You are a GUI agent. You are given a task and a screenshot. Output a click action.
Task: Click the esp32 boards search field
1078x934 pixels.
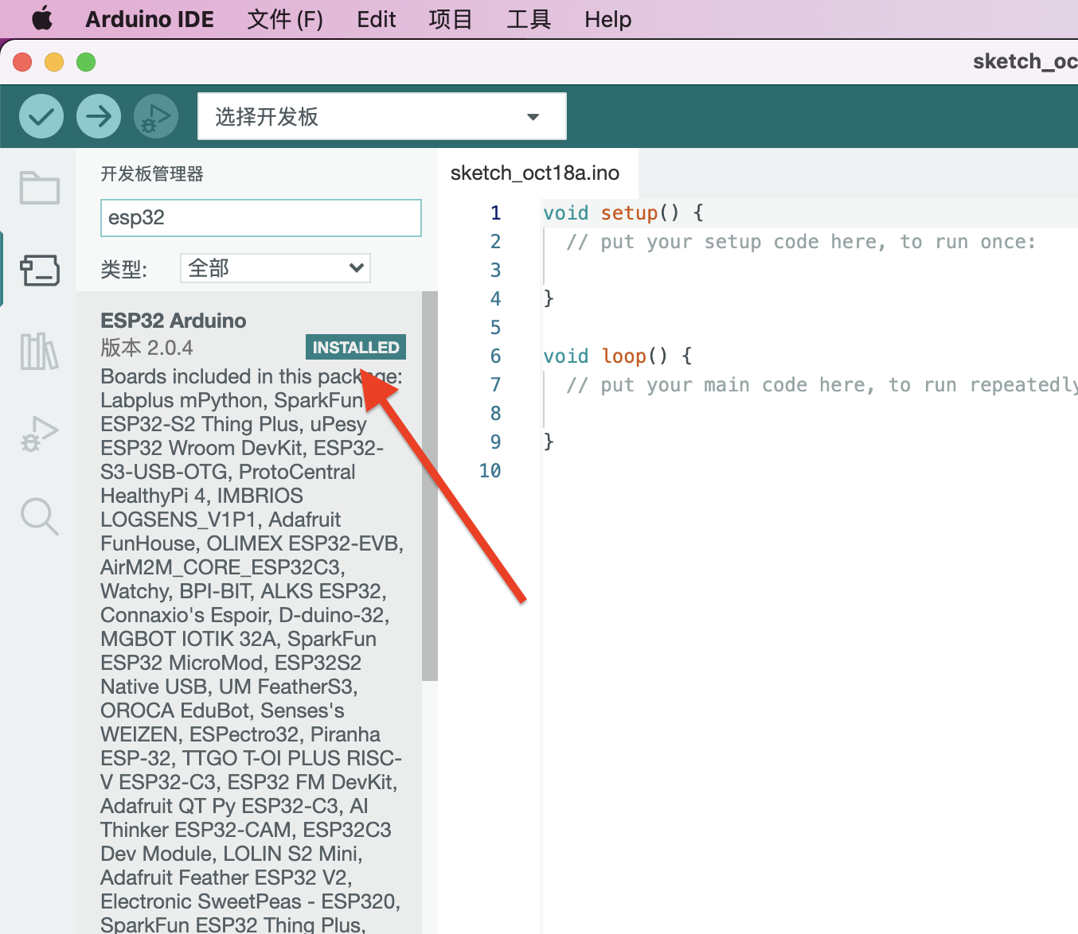(261, 218)
